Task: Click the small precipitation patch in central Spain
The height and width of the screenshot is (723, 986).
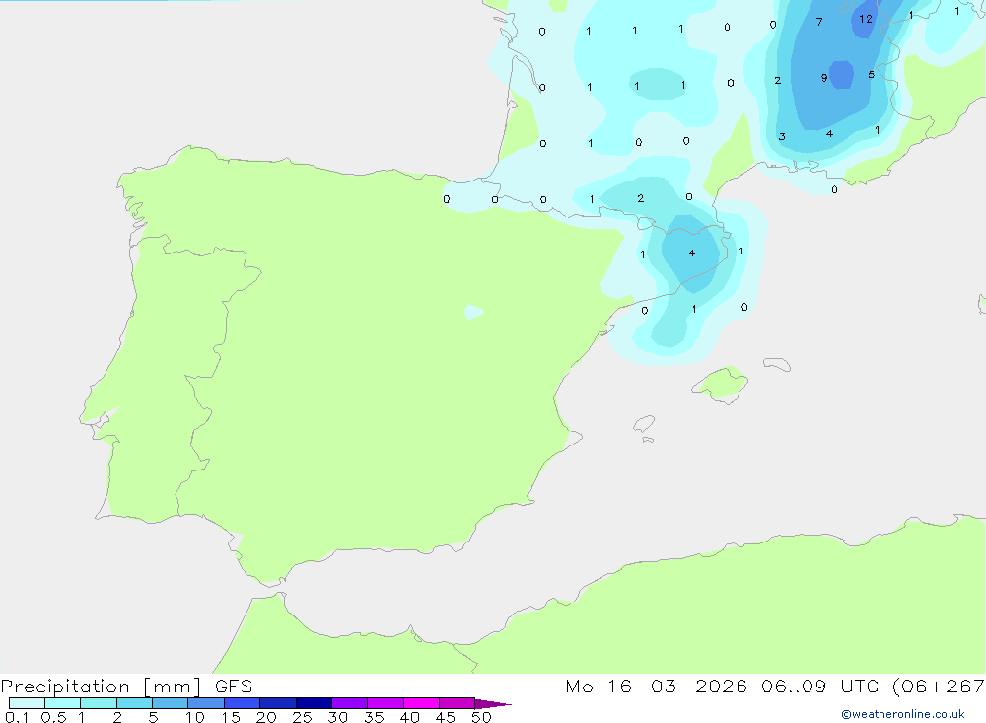Action: [x=473, y=312]
